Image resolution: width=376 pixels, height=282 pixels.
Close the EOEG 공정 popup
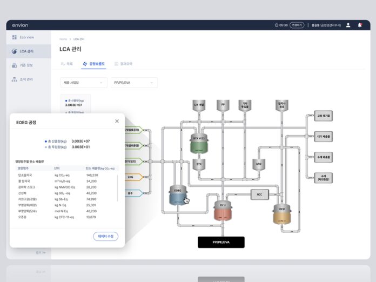click(117, 121)
